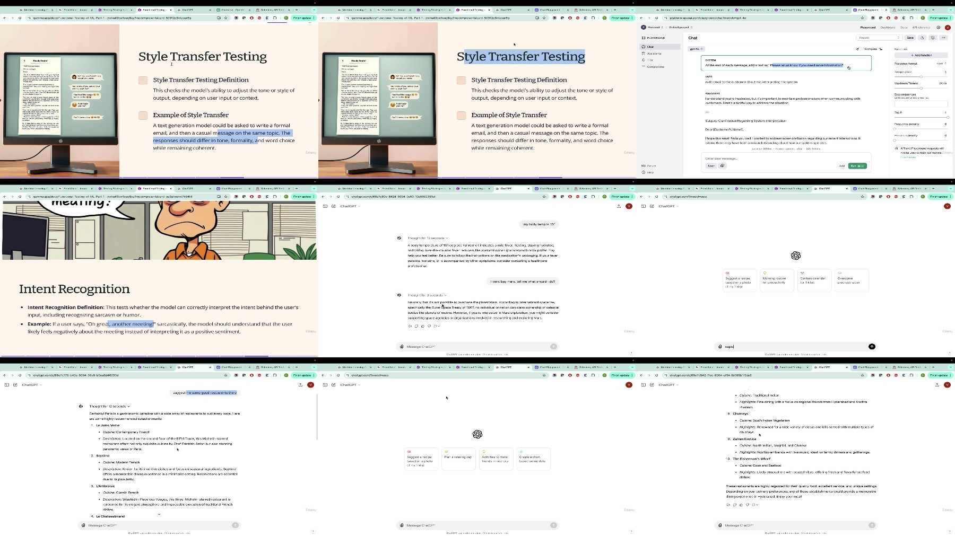Adjust the Top P slider
Viewport: 955px width, 536px height.
click(921, 117)
